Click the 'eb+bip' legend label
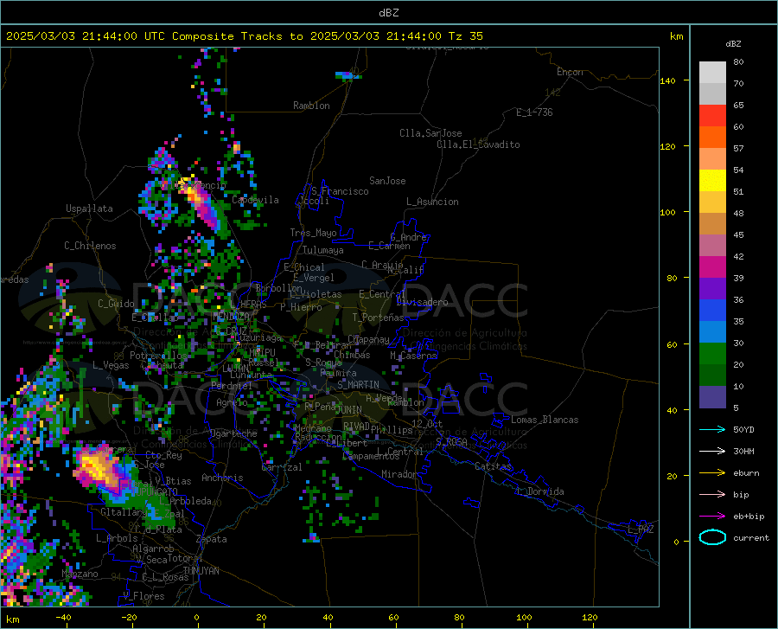Screen dimensions: 778x629 [x=749, y=517]
